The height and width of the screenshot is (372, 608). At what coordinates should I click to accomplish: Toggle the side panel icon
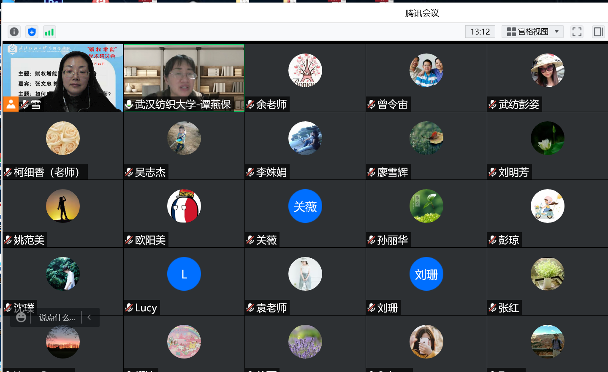tap(598, 32)
